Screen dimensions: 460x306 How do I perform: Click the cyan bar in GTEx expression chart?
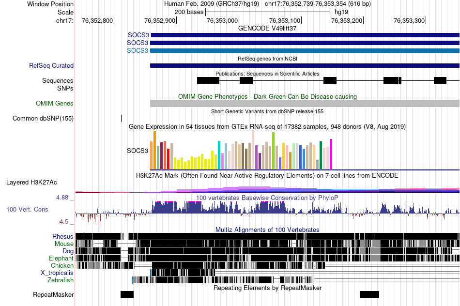pyautogui.click(x=219, y=155)
